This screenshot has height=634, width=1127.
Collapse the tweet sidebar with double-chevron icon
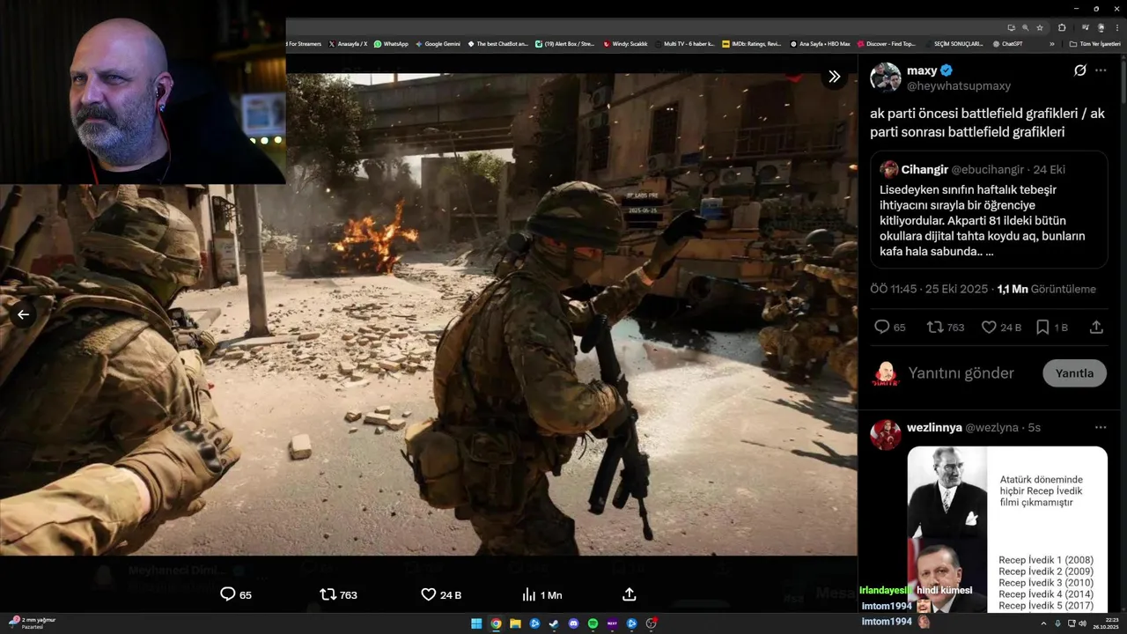[834, 77]
